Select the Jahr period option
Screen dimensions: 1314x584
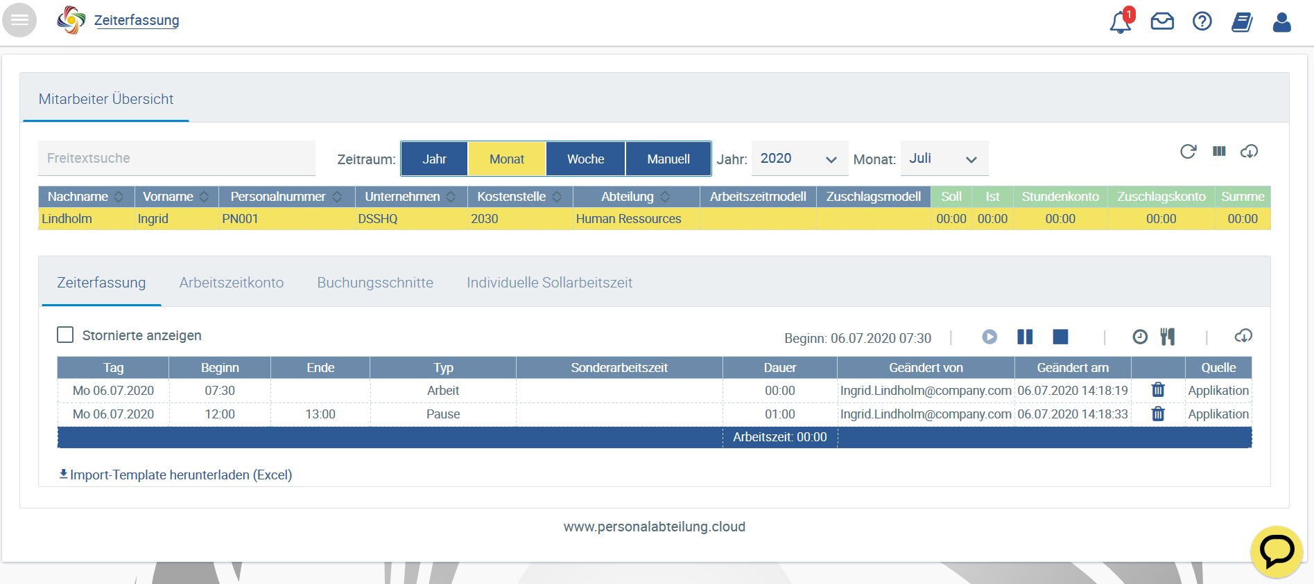click(435, 159)
